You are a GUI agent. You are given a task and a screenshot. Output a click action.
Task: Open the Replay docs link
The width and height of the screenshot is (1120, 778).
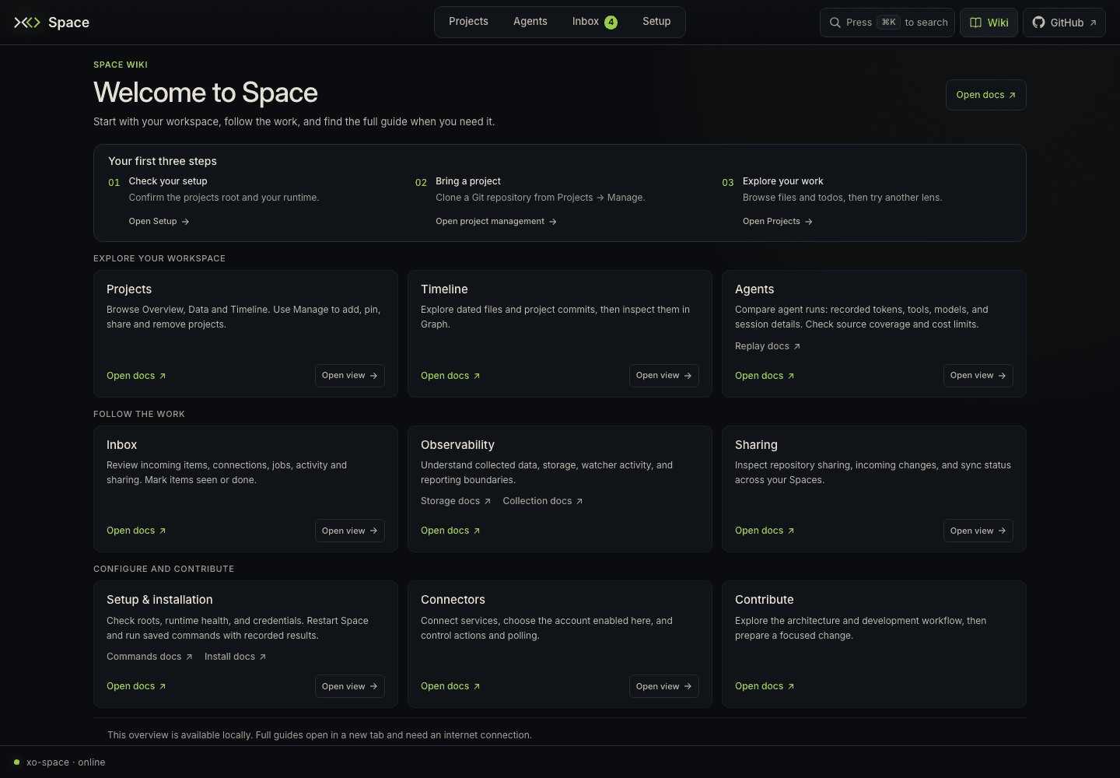pos(768,346)
